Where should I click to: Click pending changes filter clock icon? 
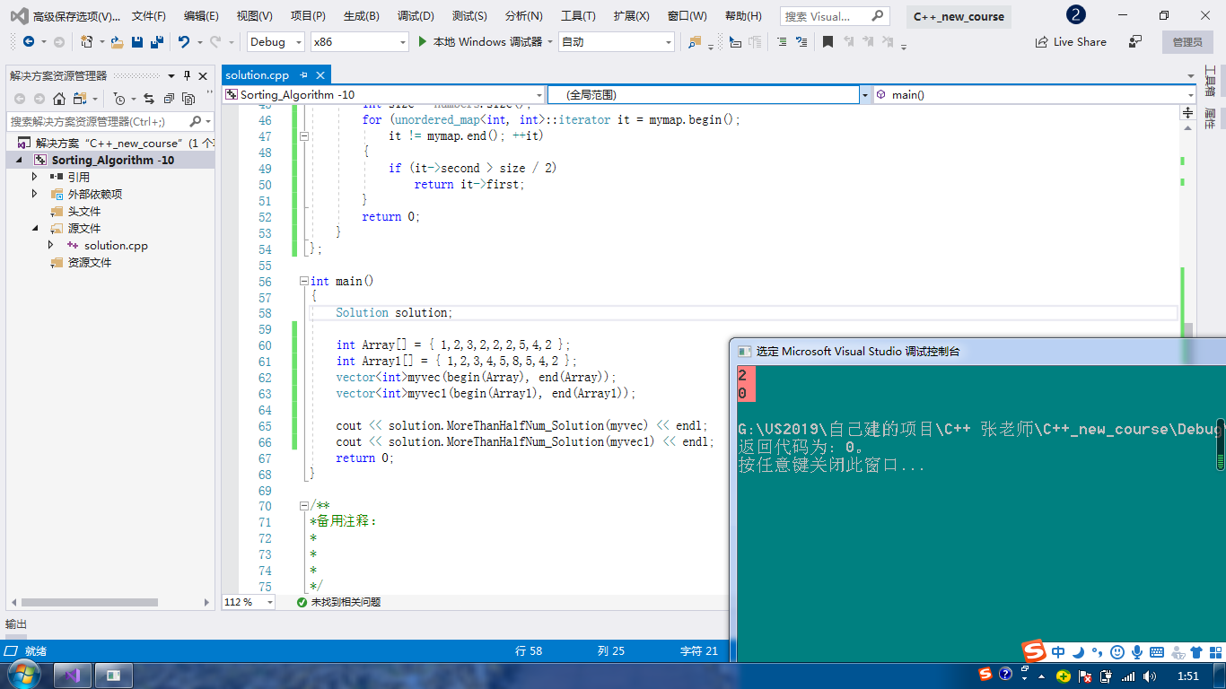click(x=119, y=99)
